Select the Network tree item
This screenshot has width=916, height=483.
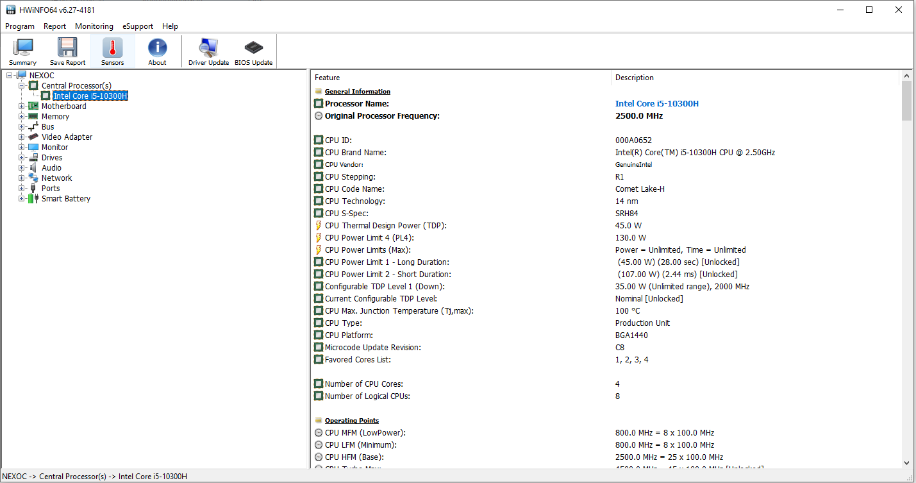click(x=57, y=178)
